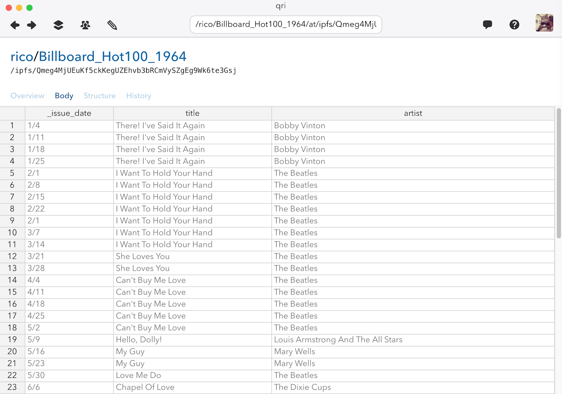Select the 1/11 issue date cell
Image resolution: width=562 pixels, height=394 pixels.
click(x=69, y=138)
